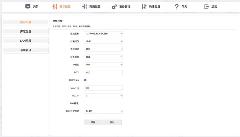The image size is (240, 137).
Task: Click the MTU input field
Action: (x=103, y=73)
